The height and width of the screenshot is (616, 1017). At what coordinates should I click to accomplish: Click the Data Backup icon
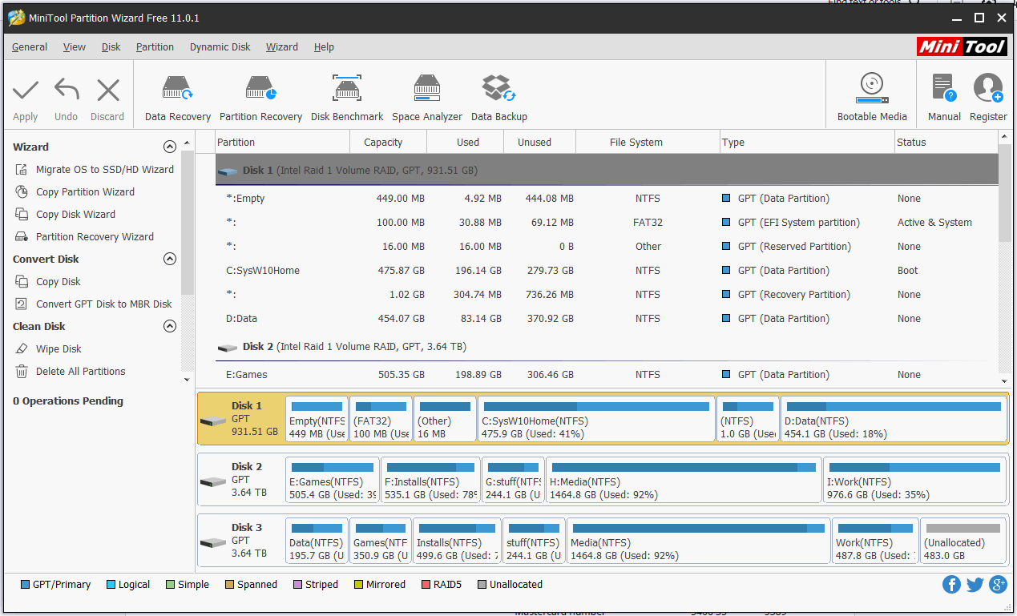(x=498, y=98)
